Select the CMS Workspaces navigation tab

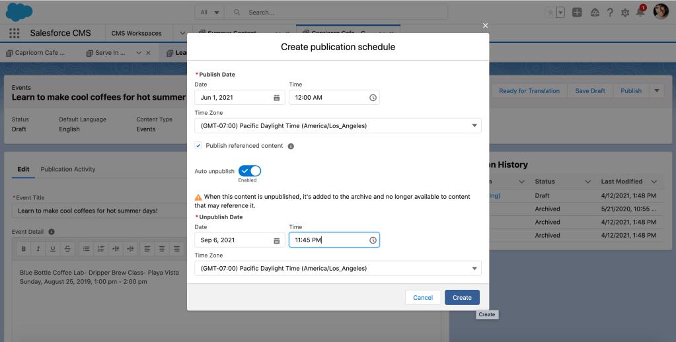(x=136, y=33)
